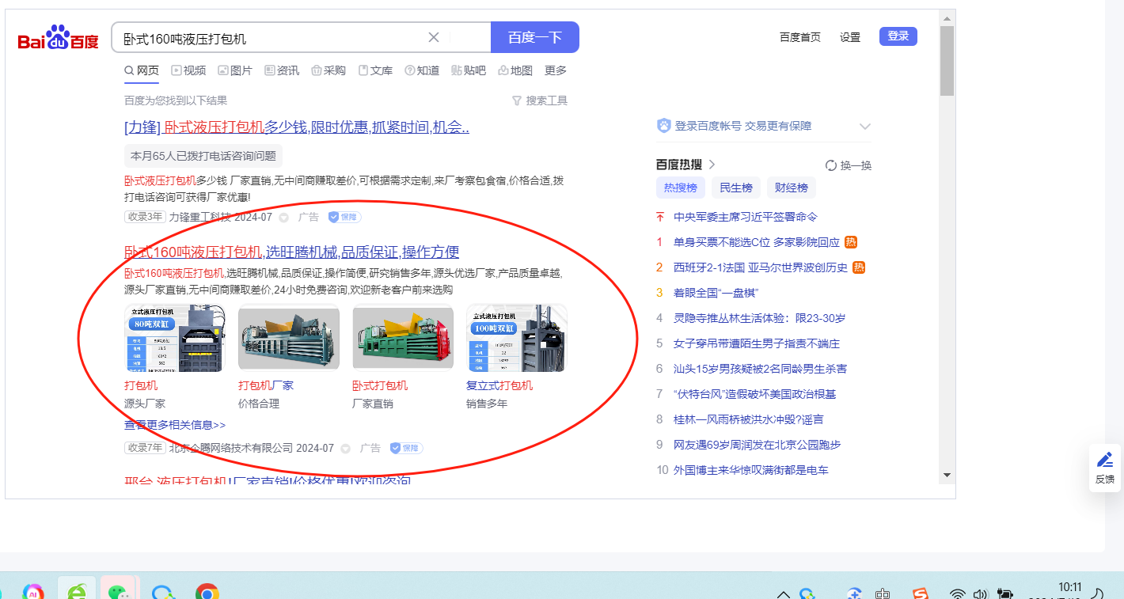This screenshot has height=599, width=1124.
Task: Clear the search box with the X icon
Action: pos(434,37)
